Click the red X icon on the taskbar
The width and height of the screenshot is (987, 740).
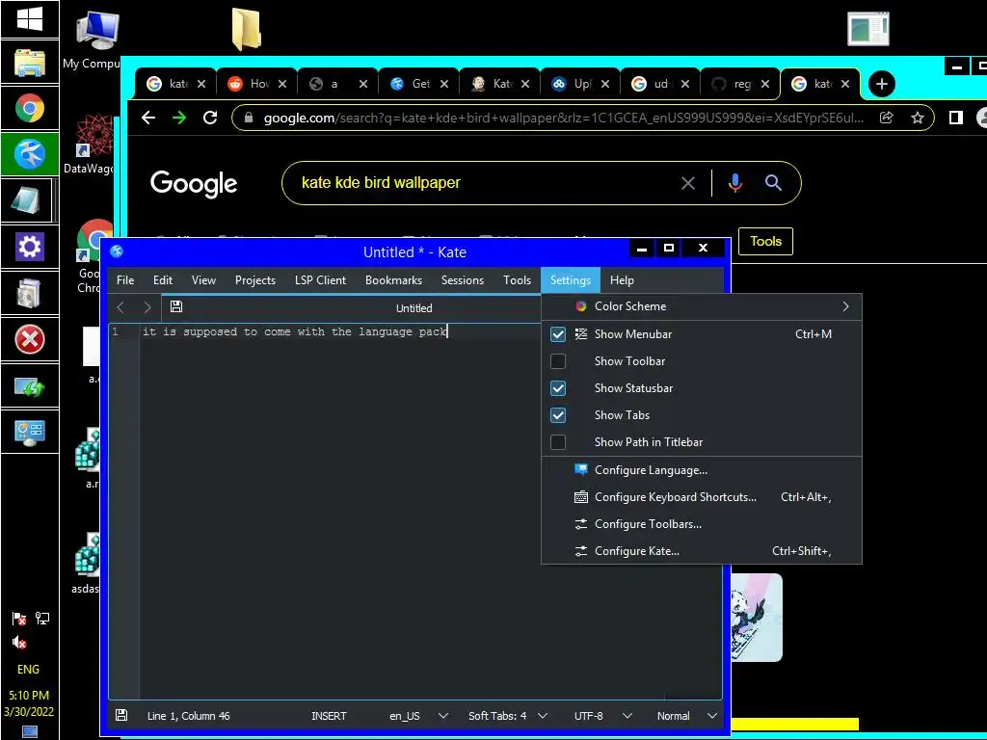[x=30, y=340]
